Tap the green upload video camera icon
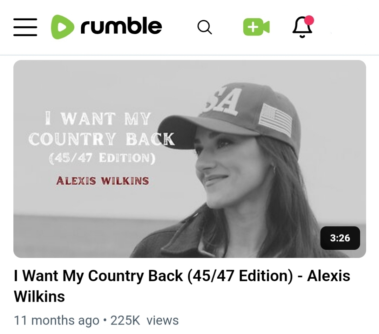379x334 pixels. (256, 27)
